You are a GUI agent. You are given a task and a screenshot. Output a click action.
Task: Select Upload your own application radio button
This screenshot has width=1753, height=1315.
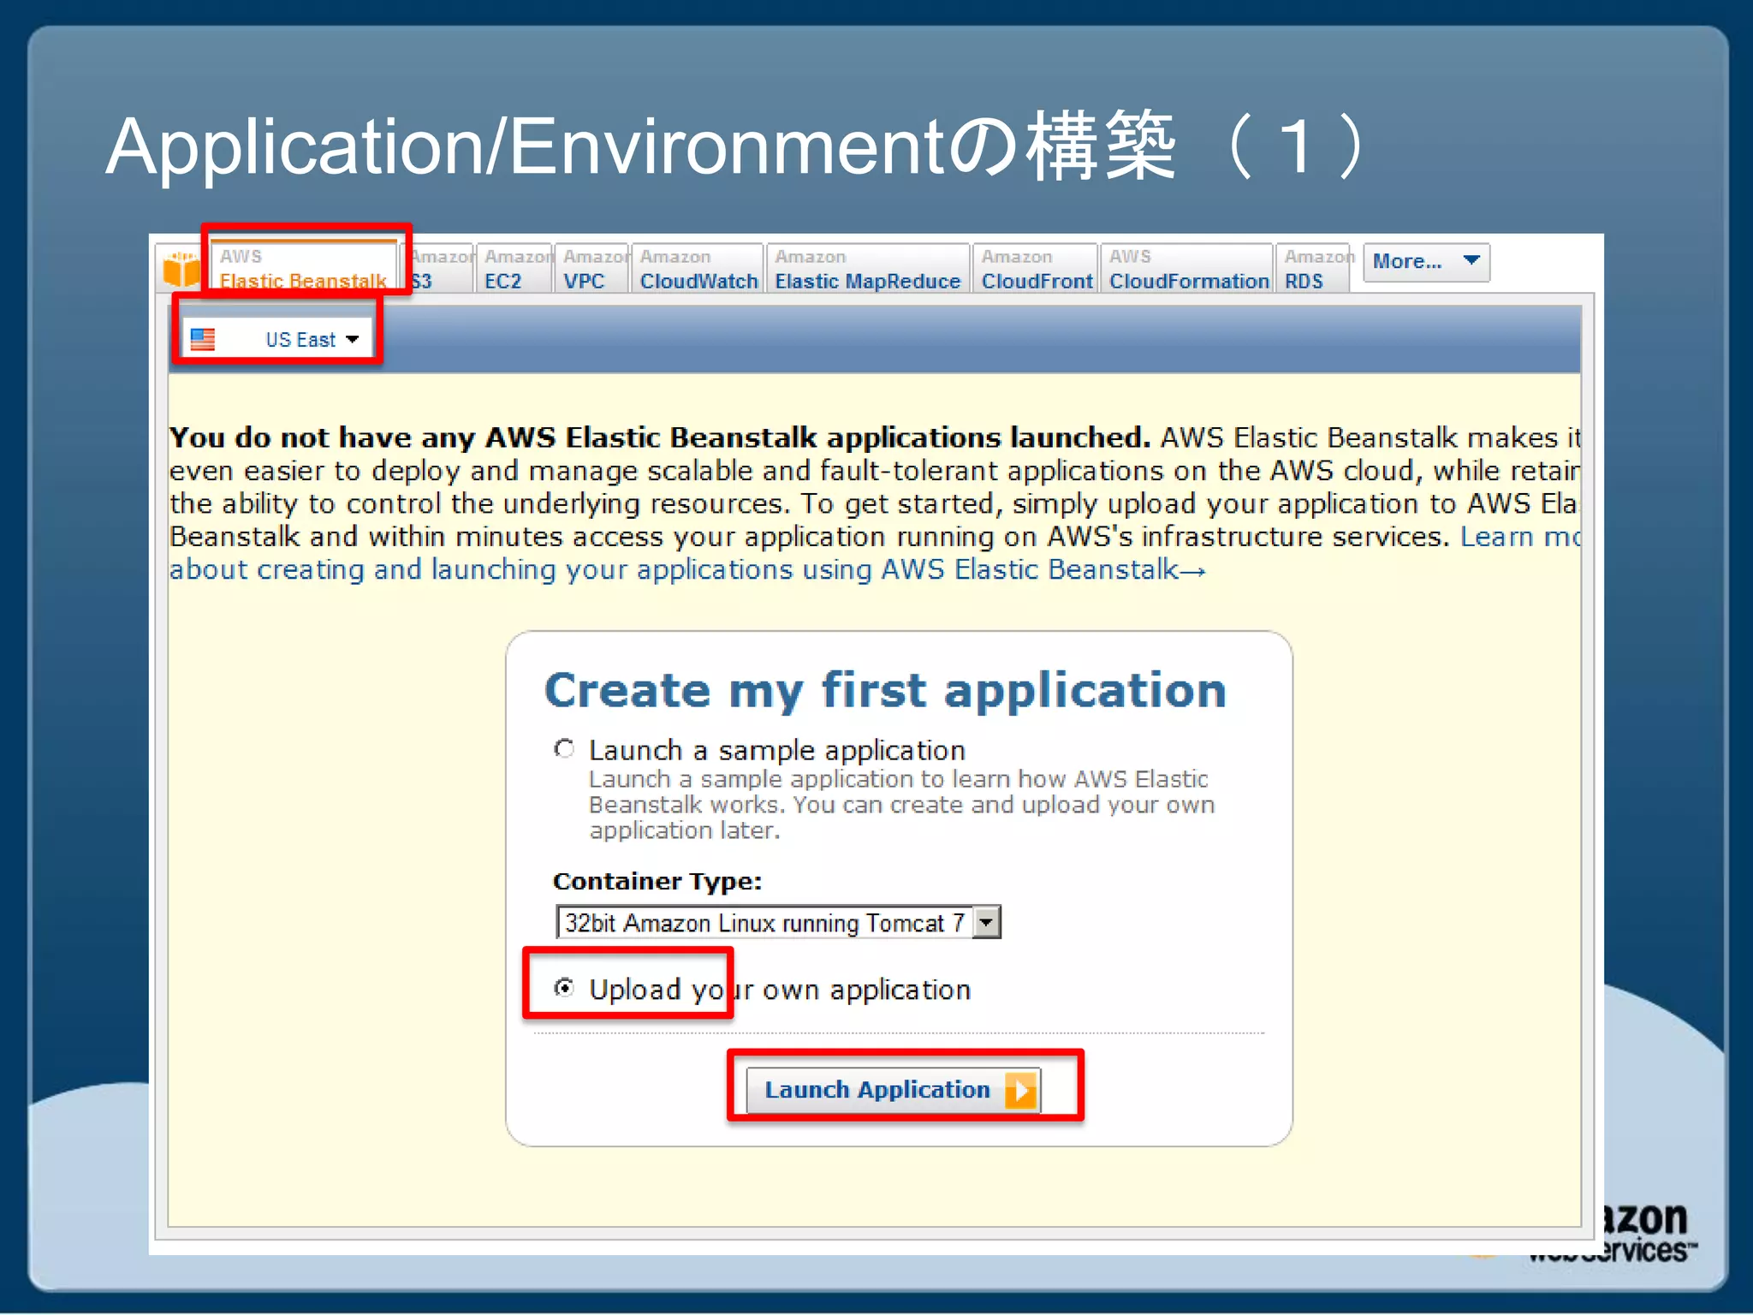pos(564,988)
